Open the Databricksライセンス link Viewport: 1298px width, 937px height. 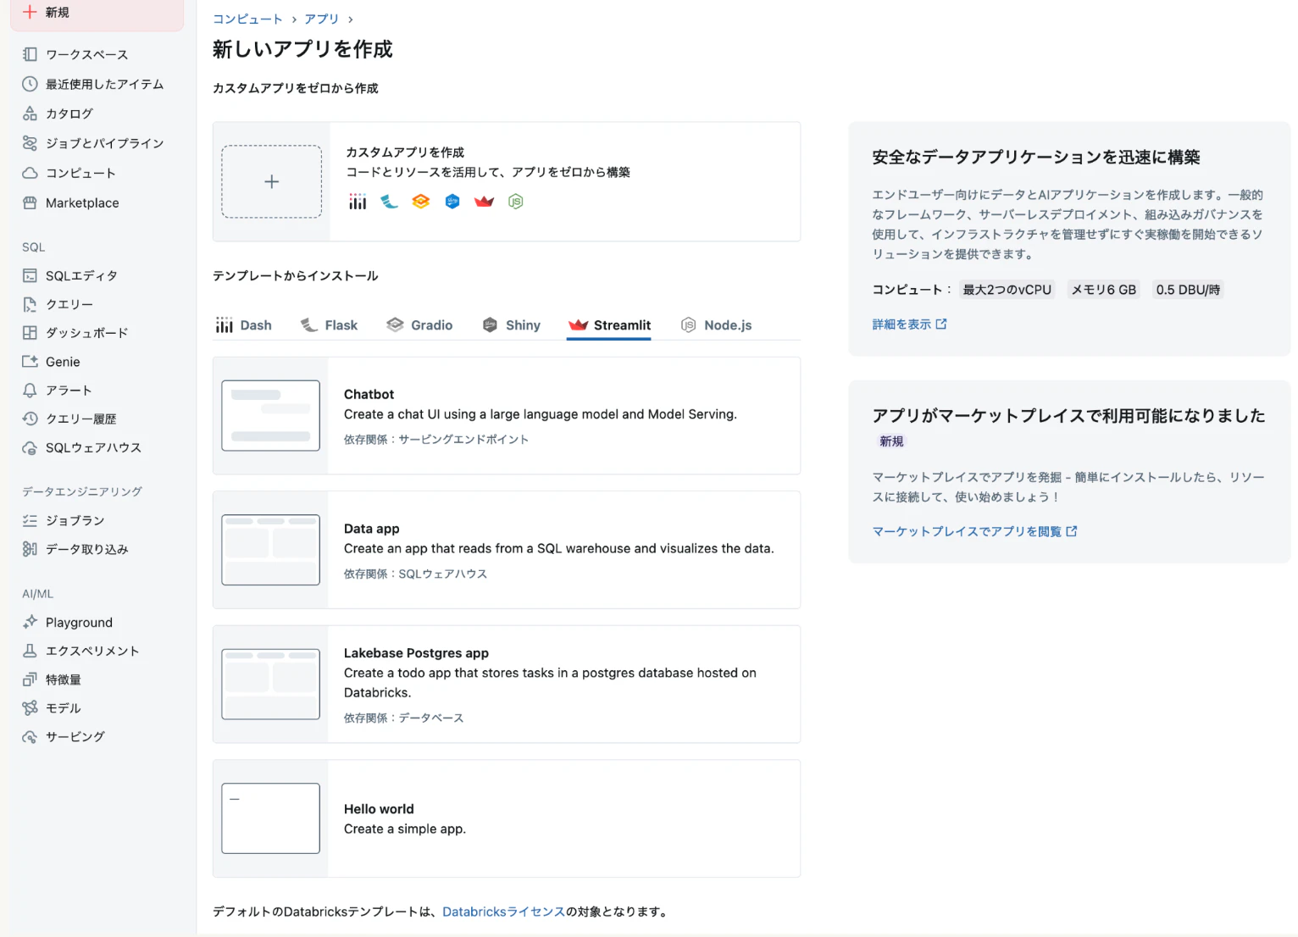[x=503, y=912]
